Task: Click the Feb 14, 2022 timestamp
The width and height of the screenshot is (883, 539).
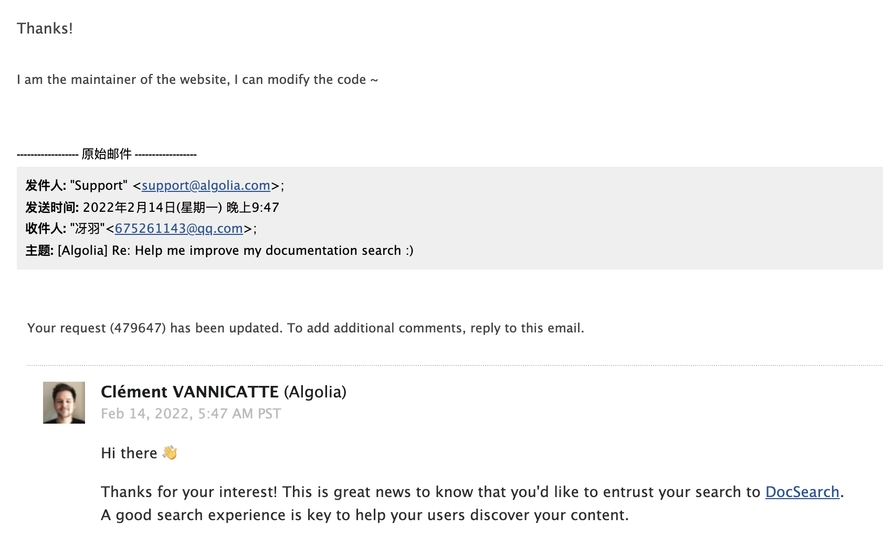Action: (x=191, y=414)
